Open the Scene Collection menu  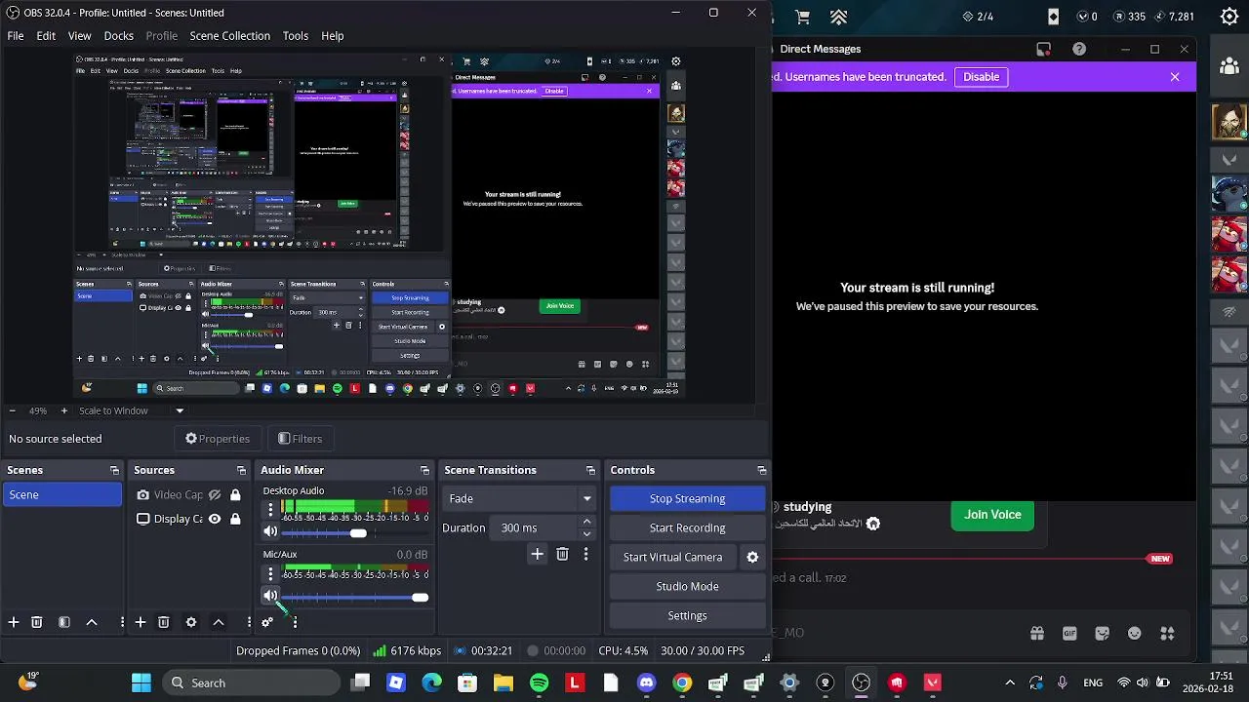pyautogui.click(x=229, y=35)
